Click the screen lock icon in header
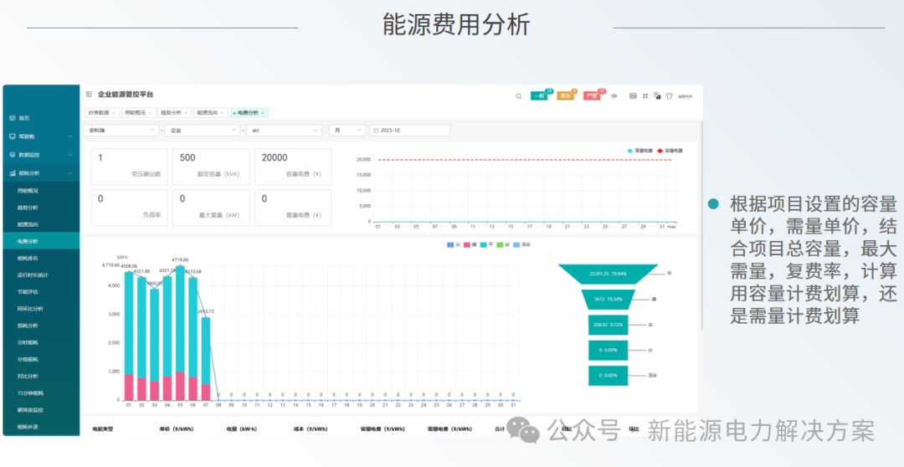 point(657,95)
